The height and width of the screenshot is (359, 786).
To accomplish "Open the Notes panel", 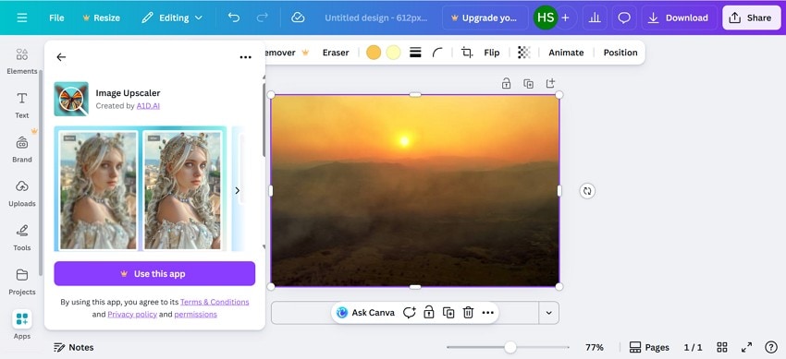I will pyautogui.click(x=74, y=347).
